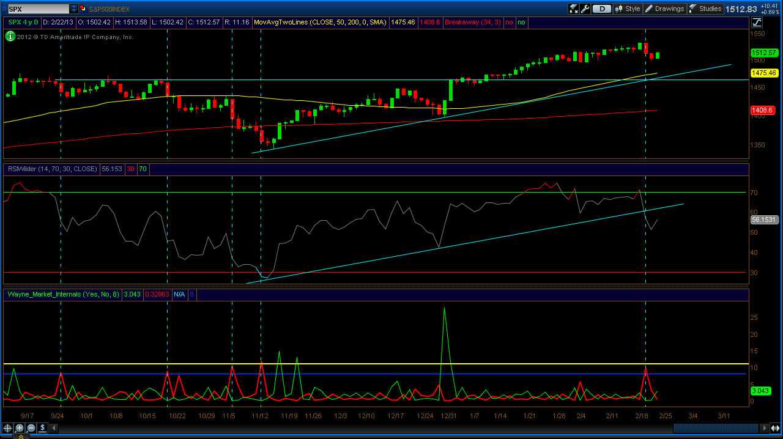Click the C: 1512.57 close value
The width and height of the screenshot is (783, 439).
203,22
